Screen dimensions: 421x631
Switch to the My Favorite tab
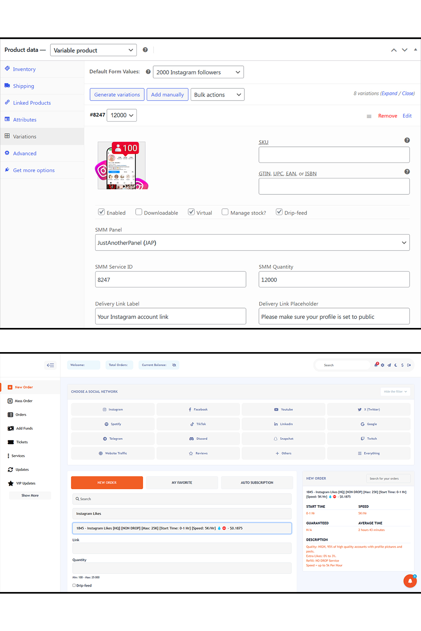point(182,483)
